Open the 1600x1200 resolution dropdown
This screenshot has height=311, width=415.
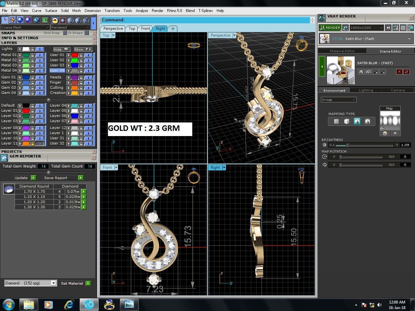(367, 28)
